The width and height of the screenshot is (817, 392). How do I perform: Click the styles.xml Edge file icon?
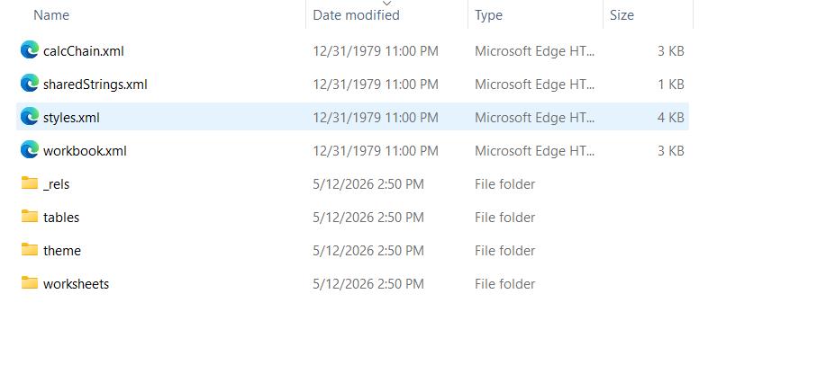click(30, 117)
